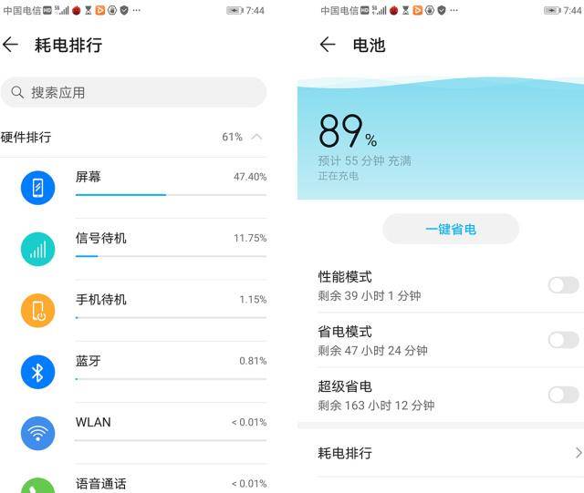Tap the orange 手机待机 icon

pos(38,311)
